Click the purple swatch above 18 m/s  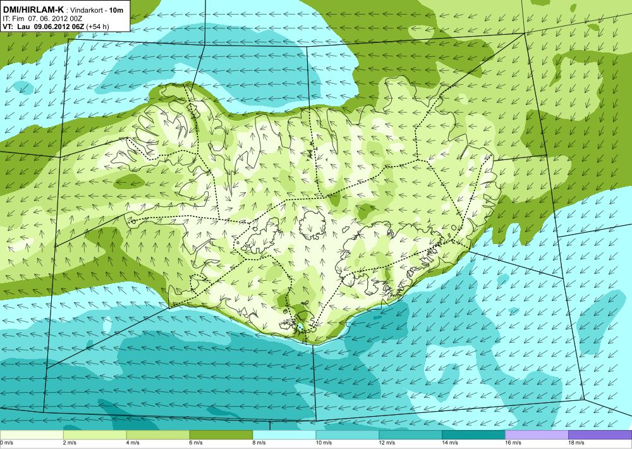point(600,434)
